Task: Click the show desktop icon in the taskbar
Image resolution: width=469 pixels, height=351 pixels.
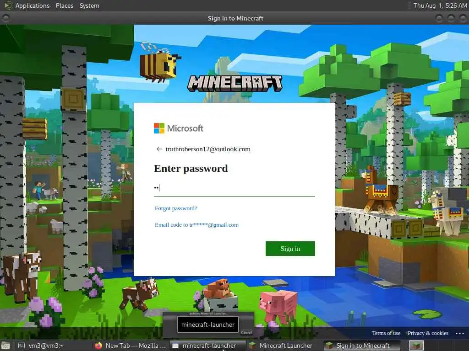Action: coord(5,346)
